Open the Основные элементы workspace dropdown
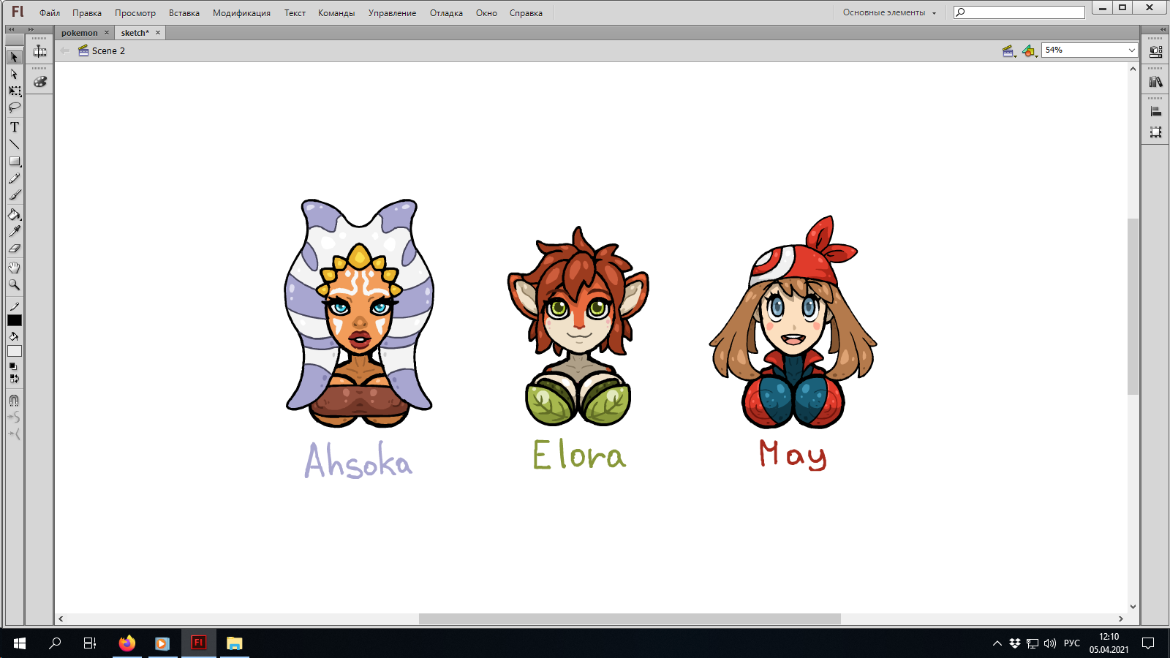1170x658 pixels. click(889, 12)
